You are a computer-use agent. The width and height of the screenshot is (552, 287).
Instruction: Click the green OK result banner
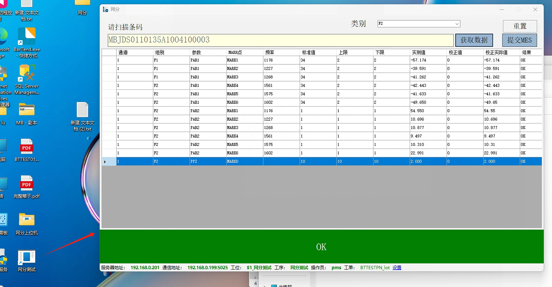[x=321, y=247]
